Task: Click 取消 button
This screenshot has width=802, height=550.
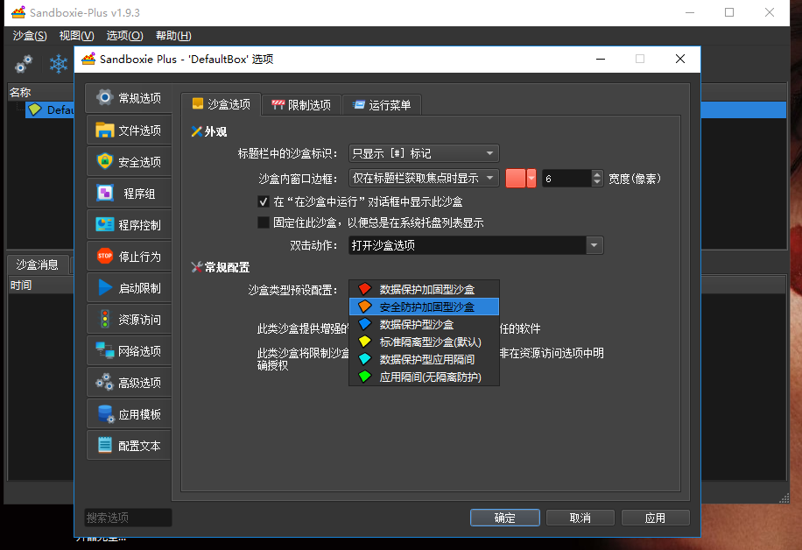Action: [580, 518]
